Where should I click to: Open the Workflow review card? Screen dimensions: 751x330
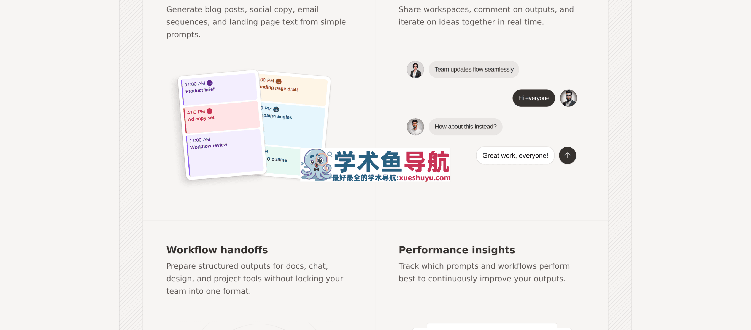point(225,153)
